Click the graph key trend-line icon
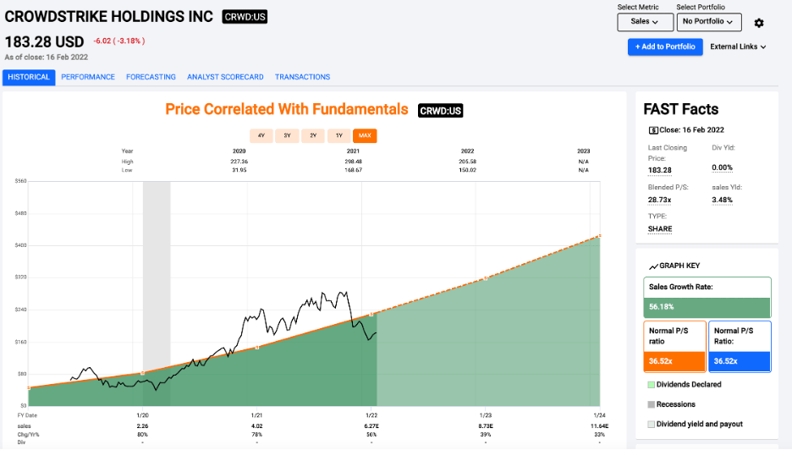 click(x=653, y=266)
